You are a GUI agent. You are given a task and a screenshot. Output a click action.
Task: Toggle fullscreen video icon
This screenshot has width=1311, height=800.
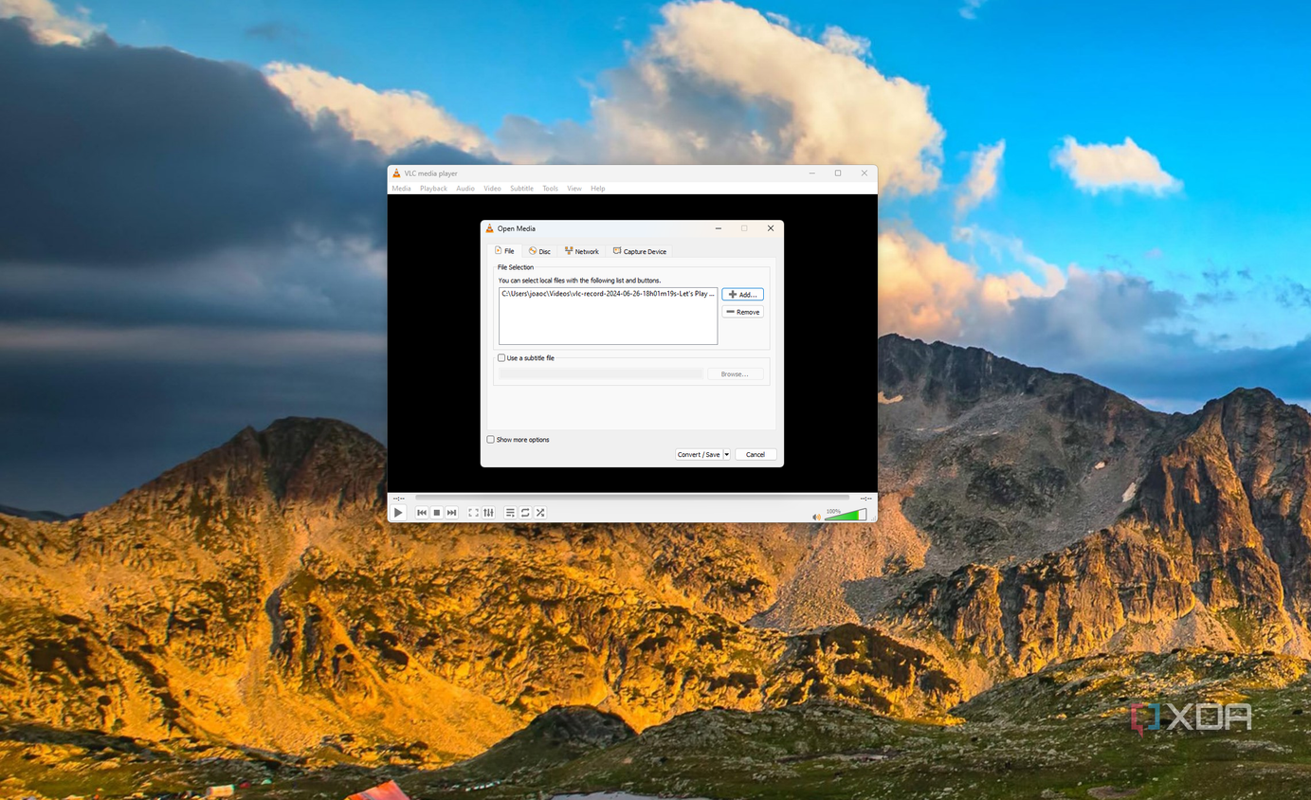[473, 513]
